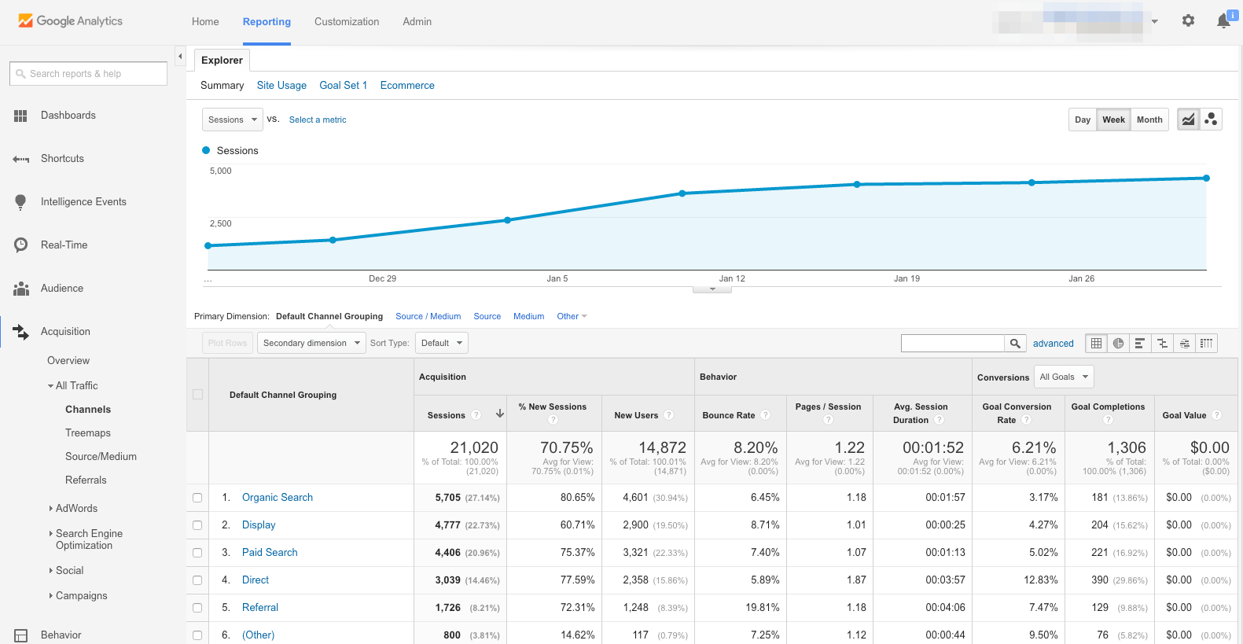Open the Sessions metric dropdown
1243x644 pixels.
tap(233, 120)
